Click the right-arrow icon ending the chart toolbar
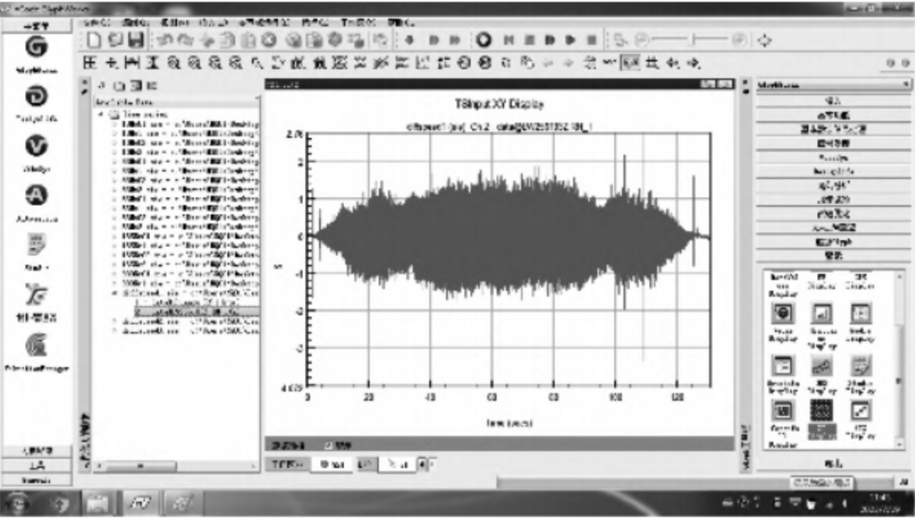The height and width of the screenshot is (519, 915). click(693, 63)
